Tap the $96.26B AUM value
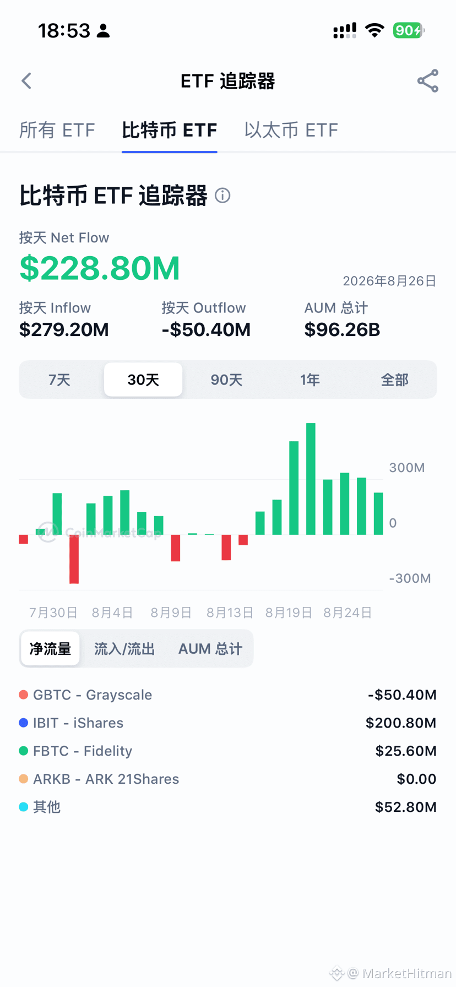Image resolution: width=456 pixels, height=987 pixels. pos(343,329)
